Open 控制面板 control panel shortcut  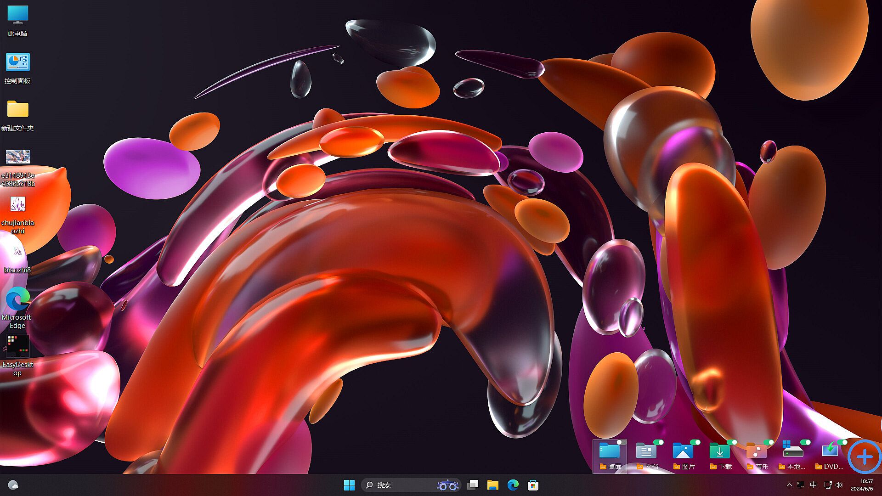pyautogui.click(x=17, y=63)
